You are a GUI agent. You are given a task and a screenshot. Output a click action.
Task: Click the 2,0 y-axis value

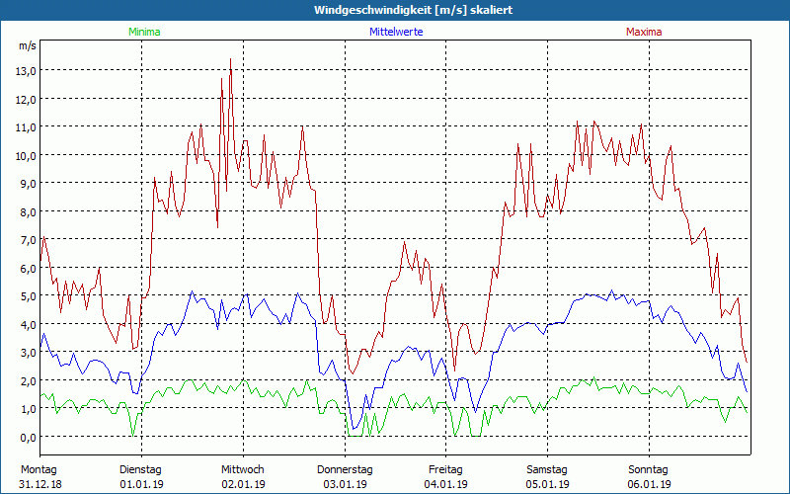pos(28,380)
